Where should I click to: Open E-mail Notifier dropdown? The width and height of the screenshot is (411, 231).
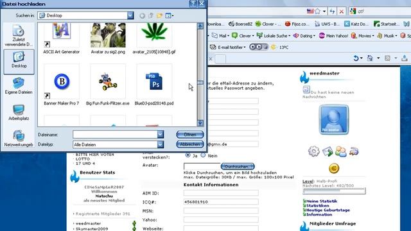click(x=228, y=47)
